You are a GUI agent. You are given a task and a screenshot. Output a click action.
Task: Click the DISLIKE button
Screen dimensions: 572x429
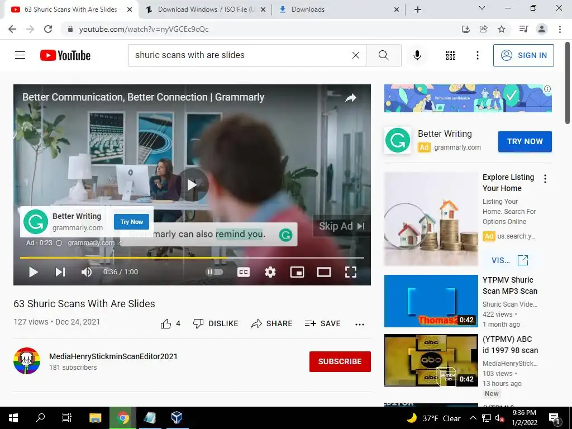[x=216, y=323]
